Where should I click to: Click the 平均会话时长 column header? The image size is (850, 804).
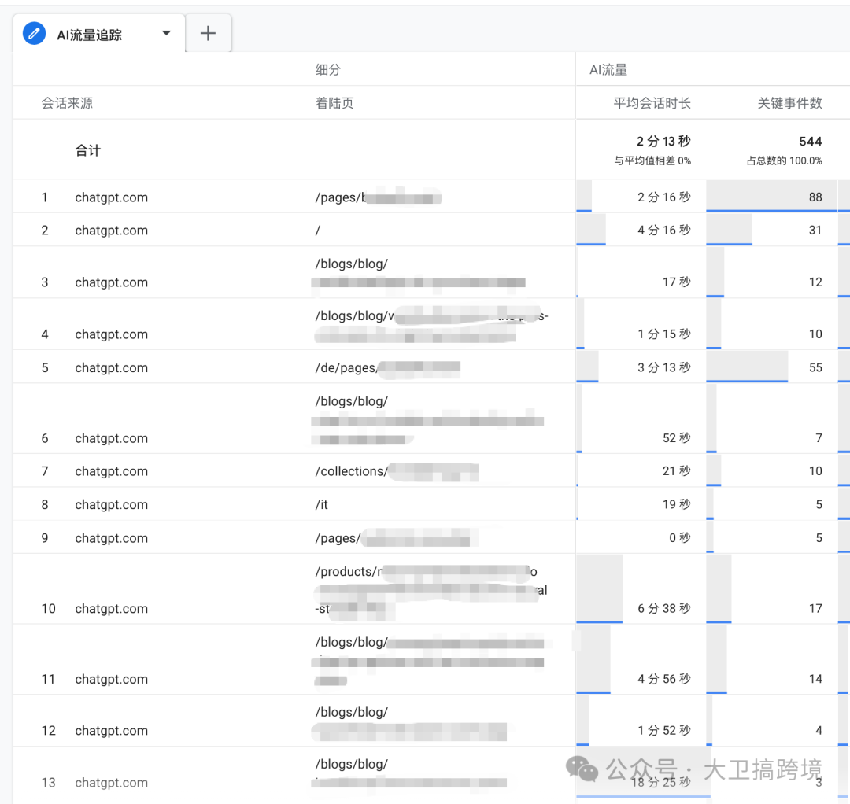[652, 103]
